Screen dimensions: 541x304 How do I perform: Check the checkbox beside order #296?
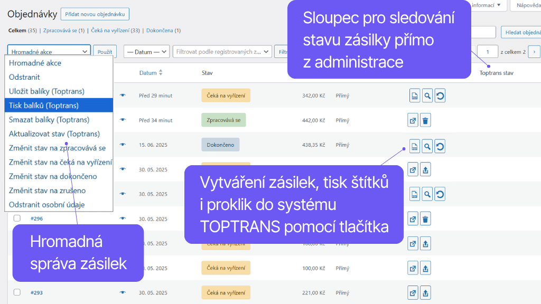pyautogui.click(x=16, y=218)
